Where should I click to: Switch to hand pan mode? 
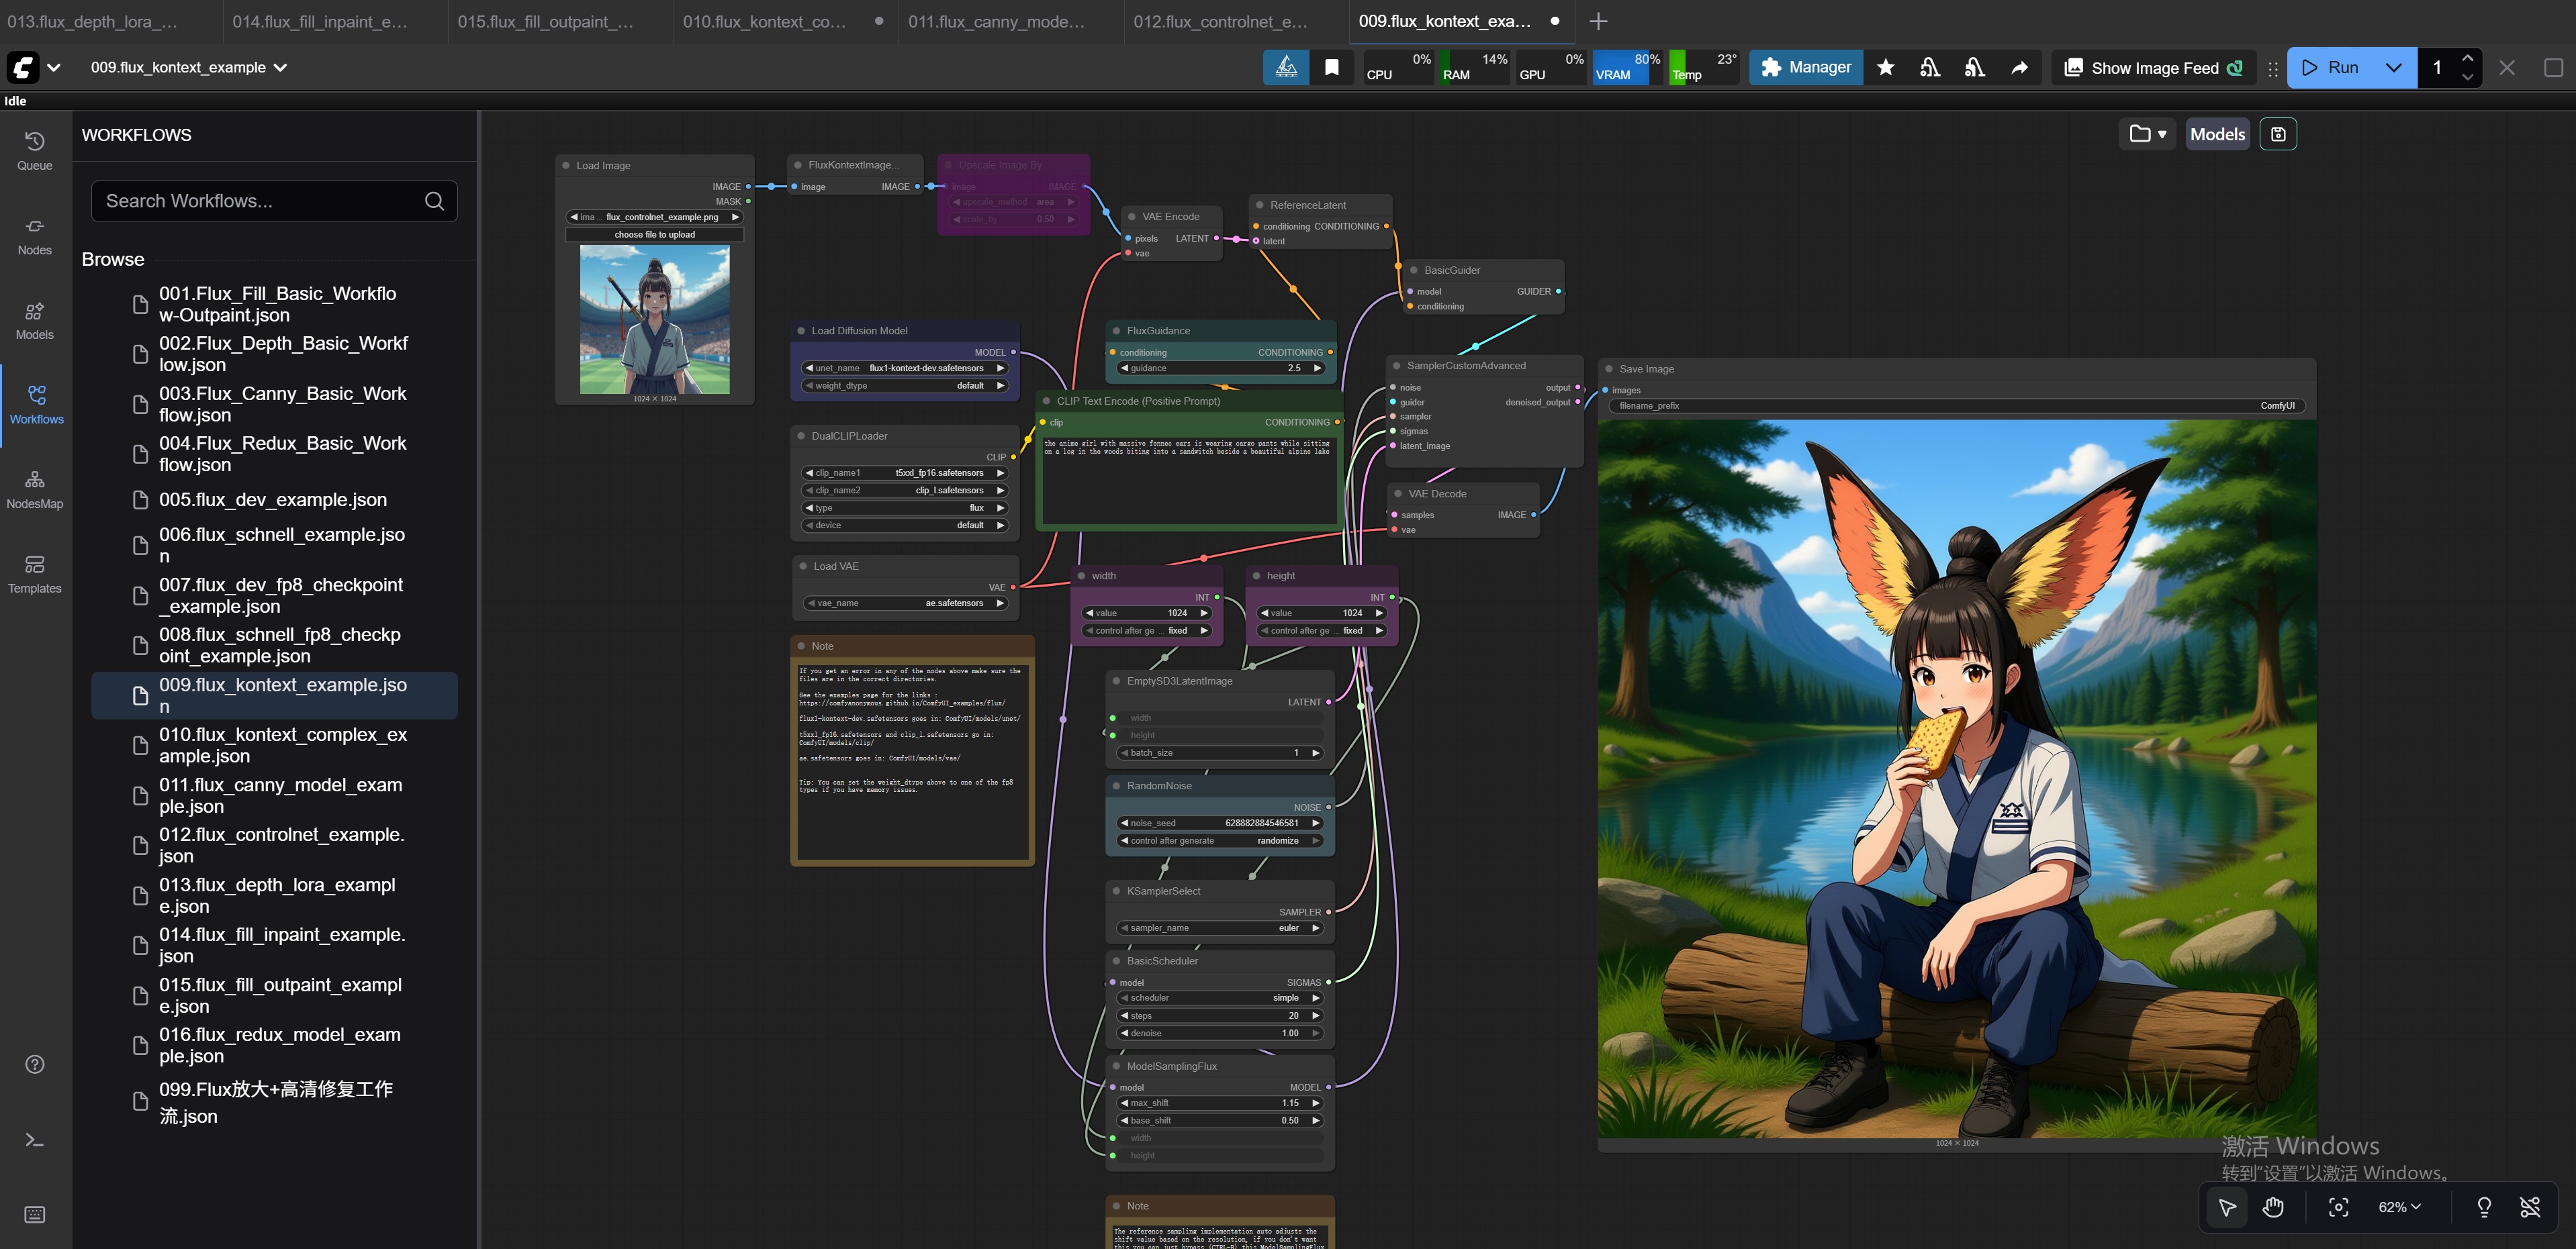(x=2273, y=1207)
